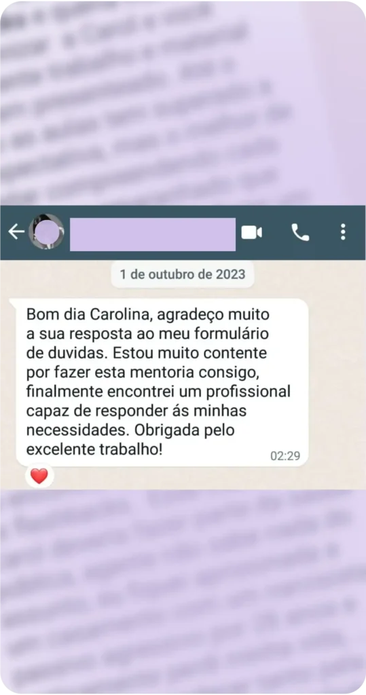
Task: Tap the hidden contact name in header
Action: (x=153, y=234)
